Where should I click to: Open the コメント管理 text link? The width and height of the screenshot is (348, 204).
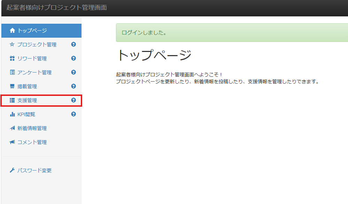(x=32, y=142)
